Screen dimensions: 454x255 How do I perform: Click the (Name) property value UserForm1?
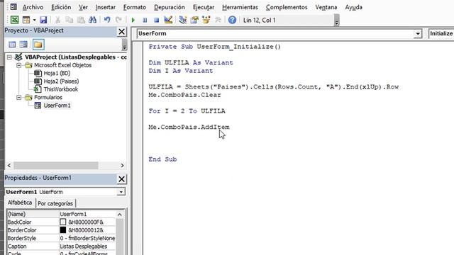(x=87, y=214)
